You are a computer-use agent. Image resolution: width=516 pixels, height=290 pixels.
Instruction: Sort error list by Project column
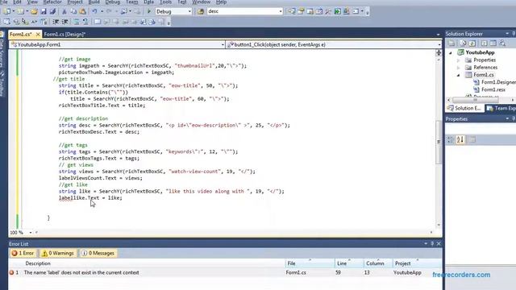[x=403, y=263]
